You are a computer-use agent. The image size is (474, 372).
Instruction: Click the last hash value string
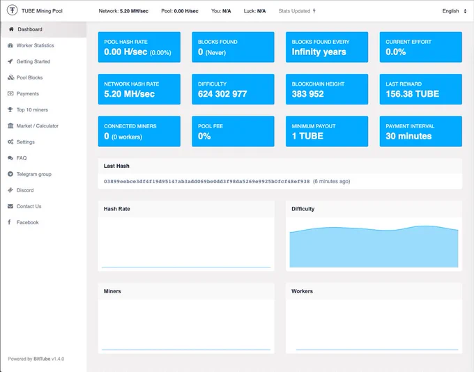(207, 181)
